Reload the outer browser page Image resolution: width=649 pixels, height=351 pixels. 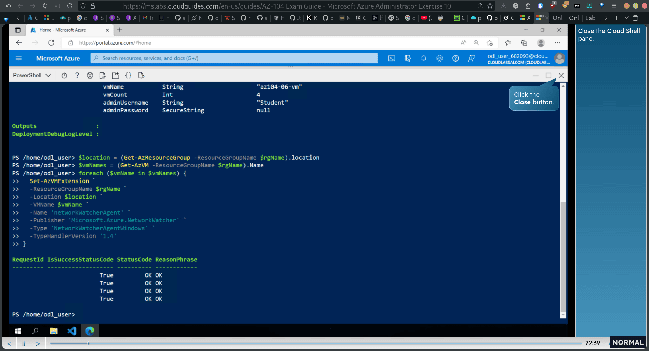[70, 6]
